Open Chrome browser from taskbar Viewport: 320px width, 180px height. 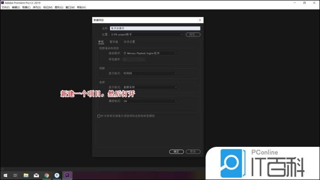click(47, 175)
